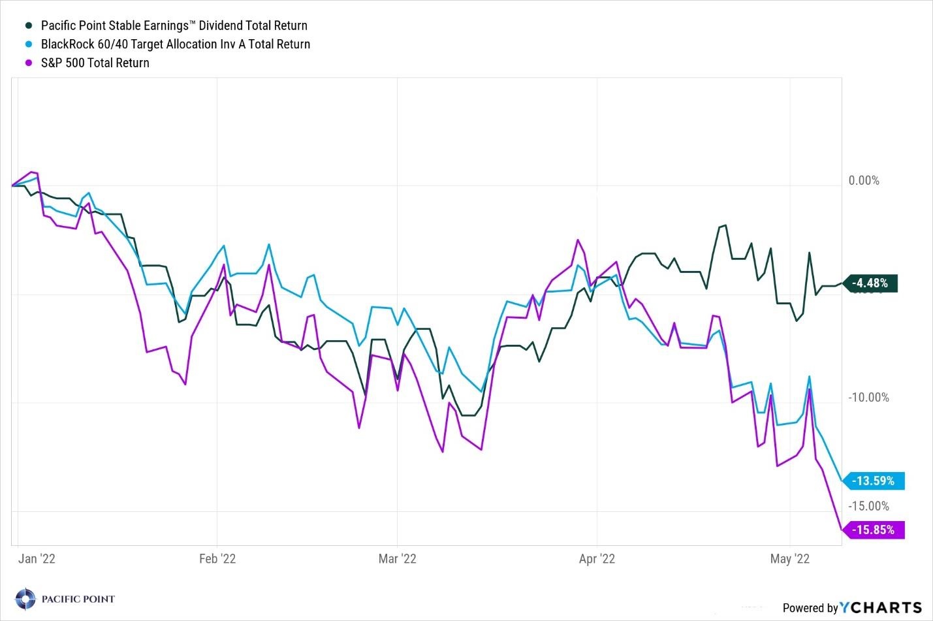The image size is (933, 621).
Task: Select the Pacific Point Stable Earnings legend label
Action: coord(174,26)
